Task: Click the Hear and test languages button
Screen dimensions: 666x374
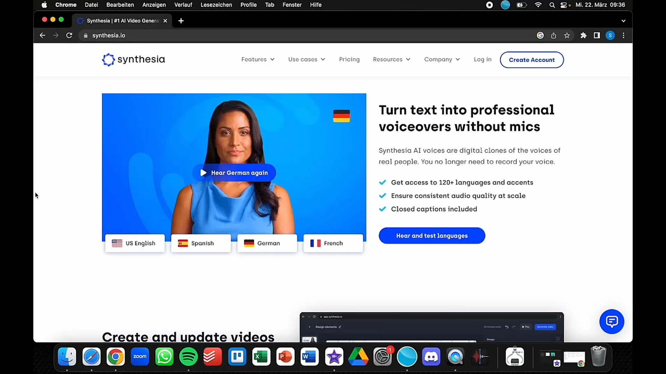Action: (x=432, y=235)
